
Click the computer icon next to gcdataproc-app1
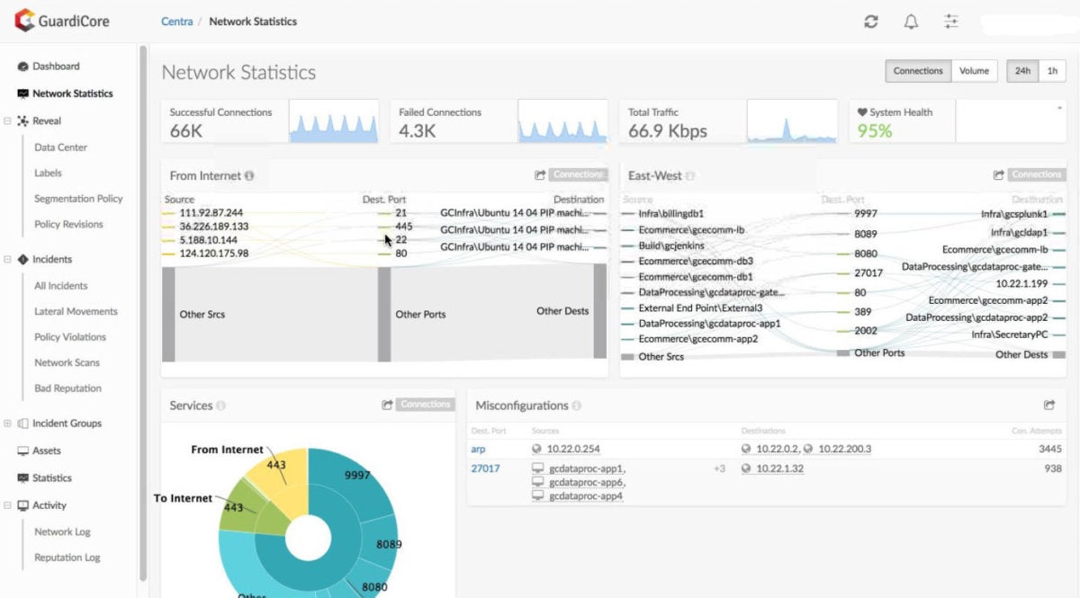click(538, 469)
